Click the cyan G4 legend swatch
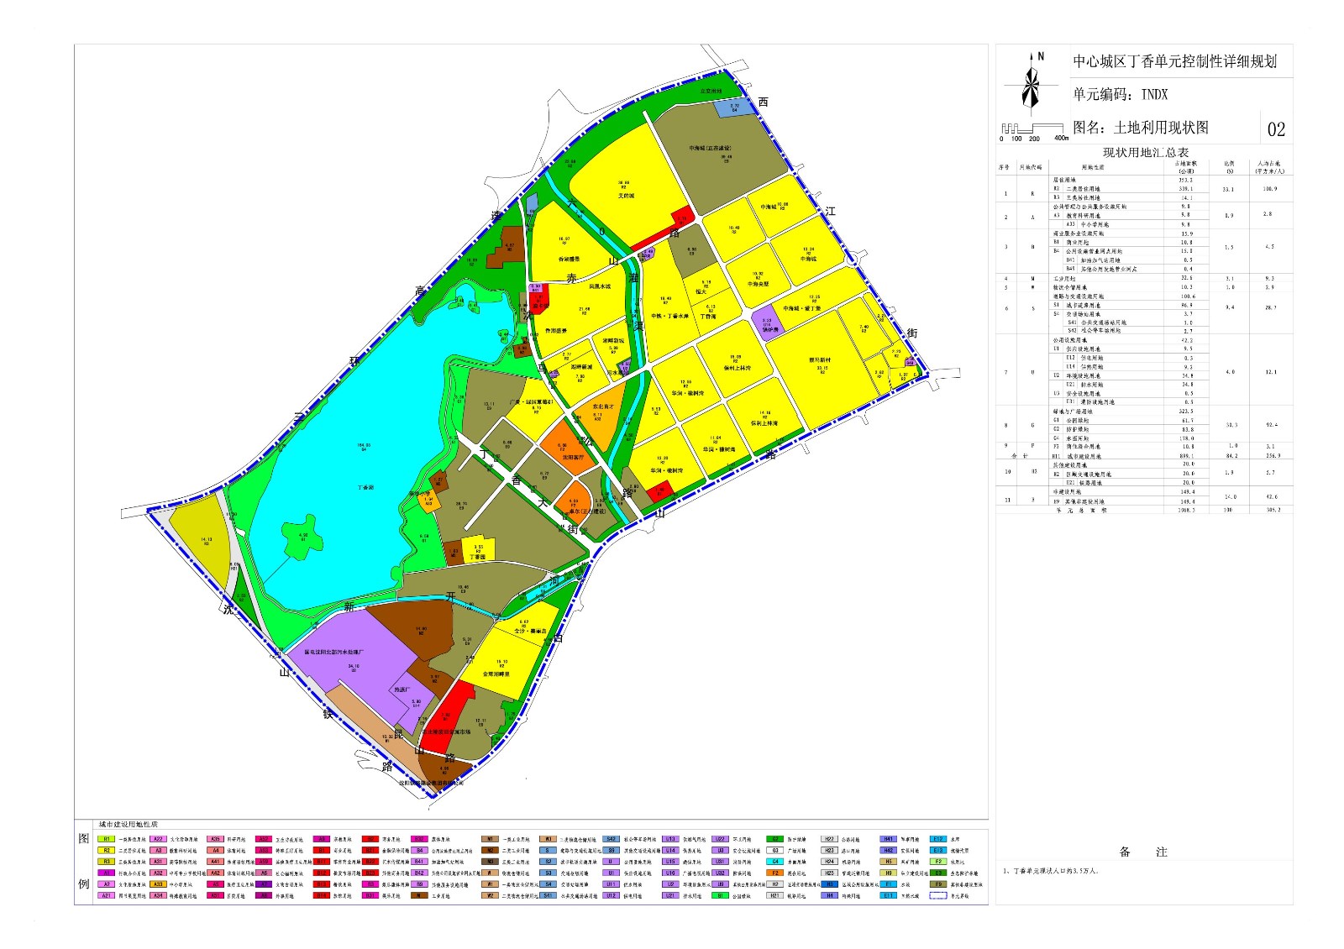The width and height of the screenshot is (1344, 949). coord(775,862)
